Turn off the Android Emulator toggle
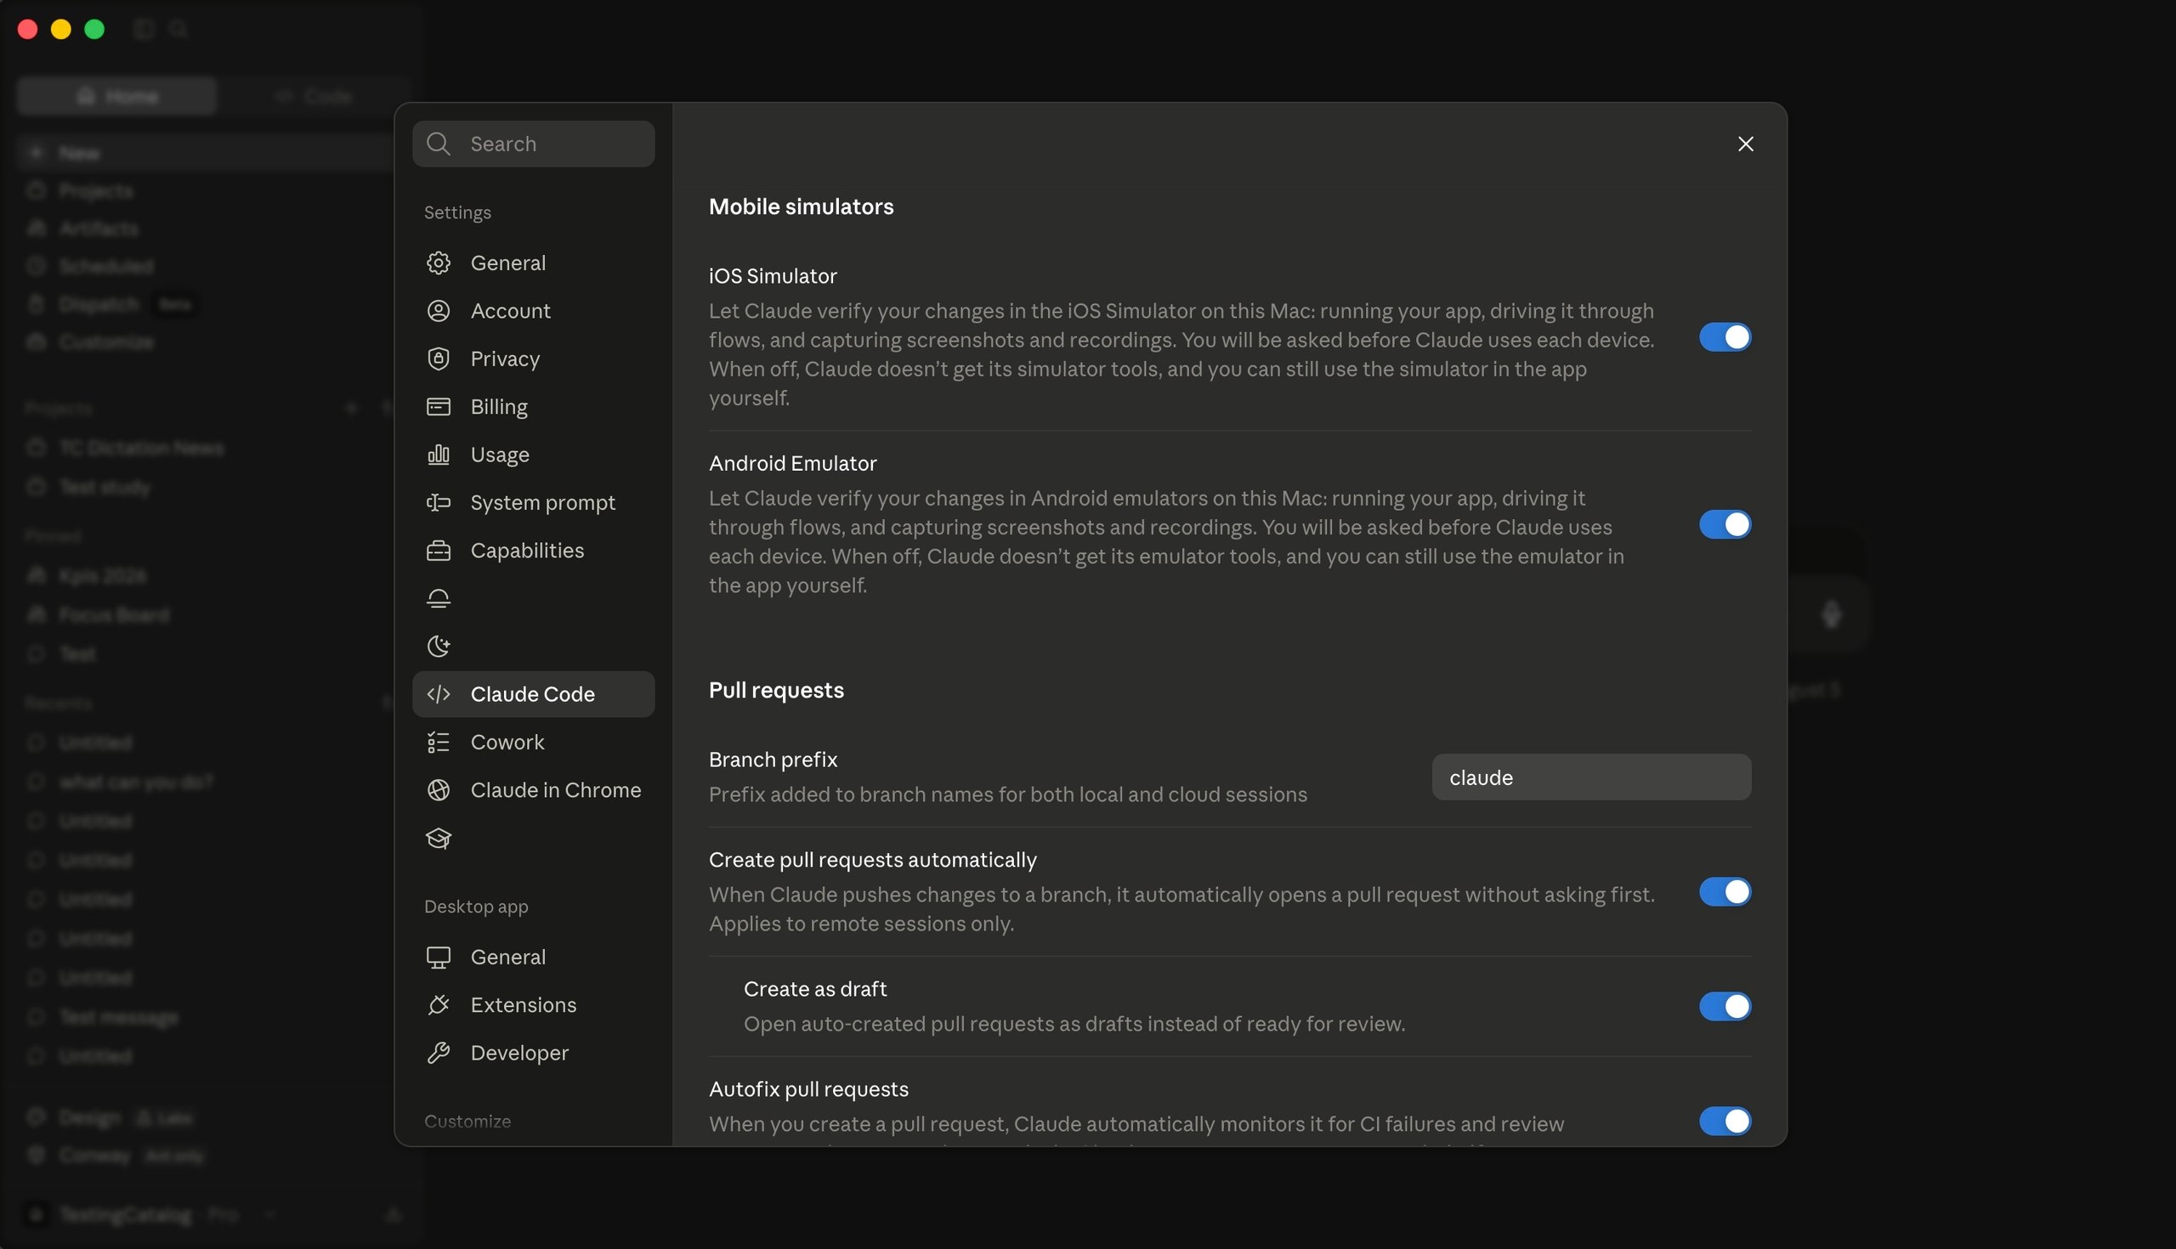The width and height of the screenshot is (2176, 1249). coord(1725,524)
